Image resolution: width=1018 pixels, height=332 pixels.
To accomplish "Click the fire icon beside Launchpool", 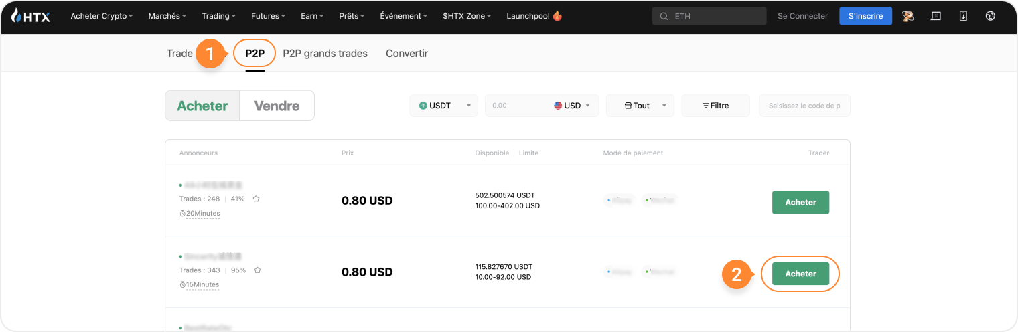I will pyautogui.click(x=557, y=16).
